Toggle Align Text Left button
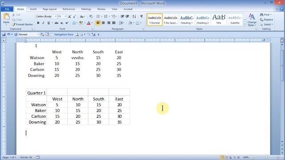The image size is (285, 160). point(98,23)
